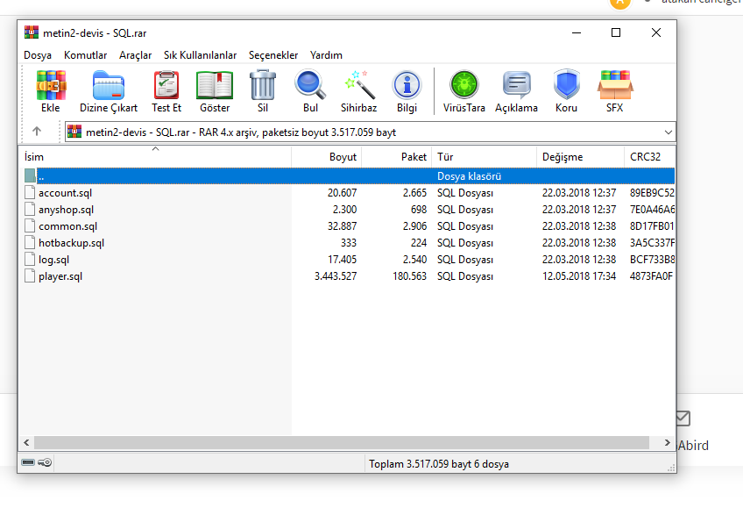Click the 2.540 packed size of log.sql
This screenshot has height=522, width=743.
tap(414, 259)
